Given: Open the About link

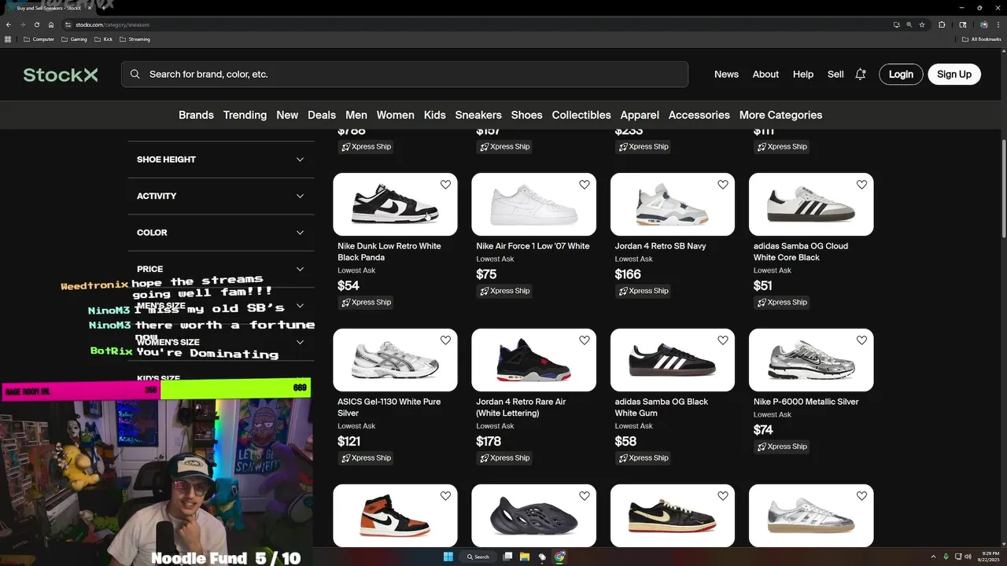Looking at the screenshot, I should [765, 74].
